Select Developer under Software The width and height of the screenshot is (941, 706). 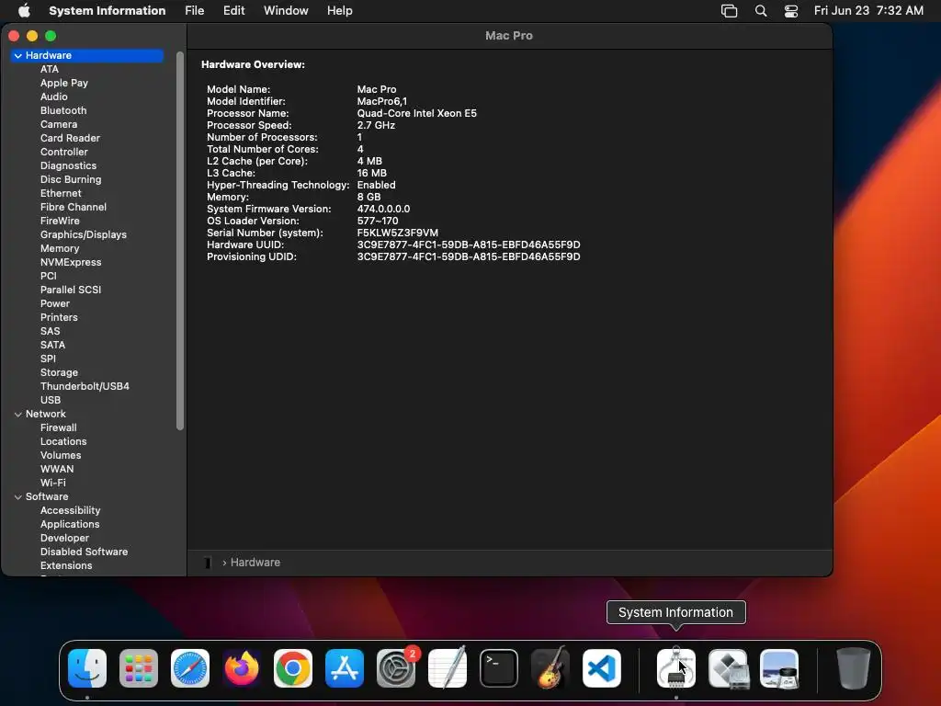click(x=65, y=539)
